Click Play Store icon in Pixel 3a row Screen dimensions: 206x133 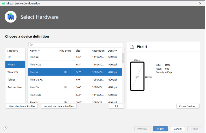pos(66,87)
